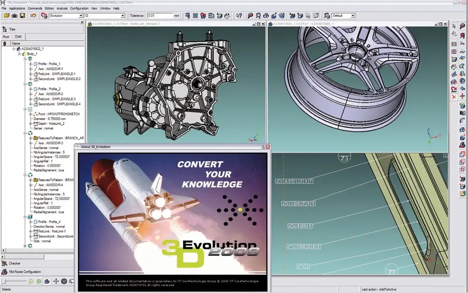Viewport: 468px width, 293px height.
Task: Open the Edition menu
Action: click(49, 8)
